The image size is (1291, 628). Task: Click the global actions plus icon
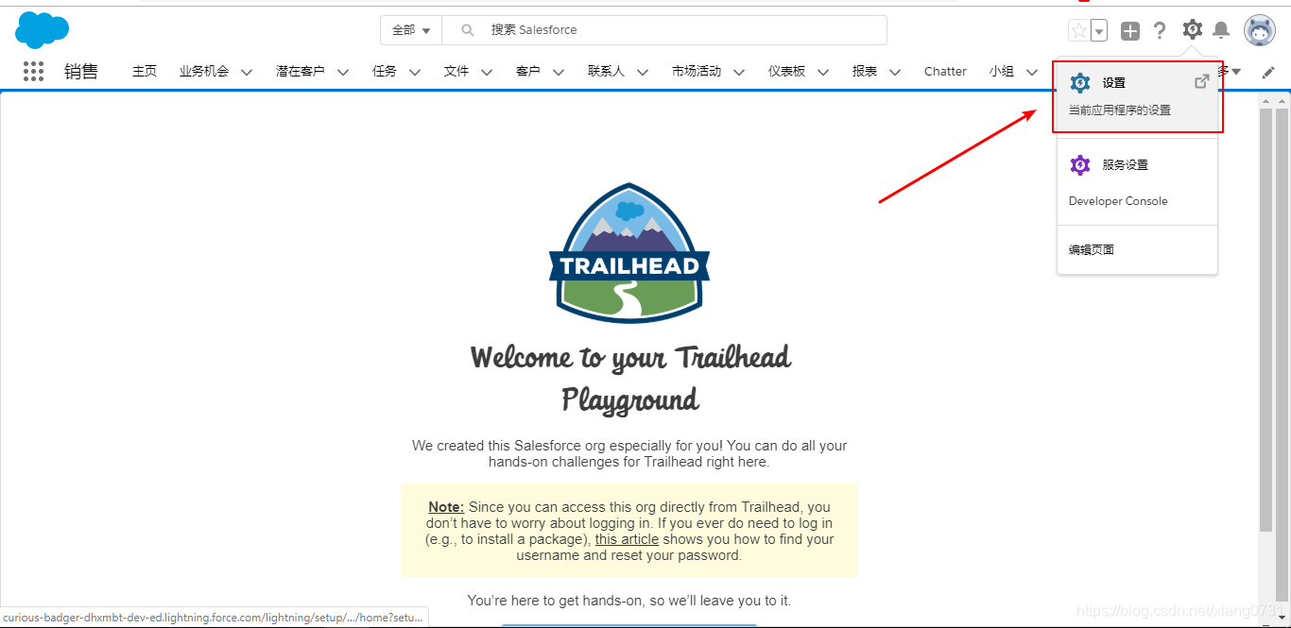(x=1130, y=31)
